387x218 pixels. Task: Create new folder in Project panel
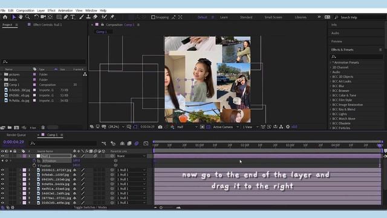click(10, 128)
